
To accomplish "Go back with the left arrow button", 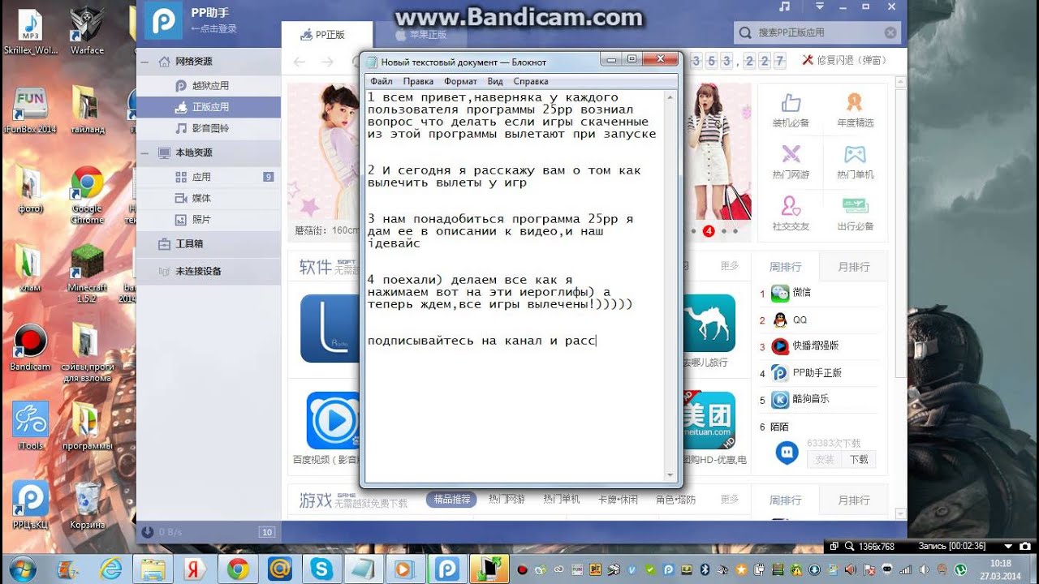I will coord(300,62).
